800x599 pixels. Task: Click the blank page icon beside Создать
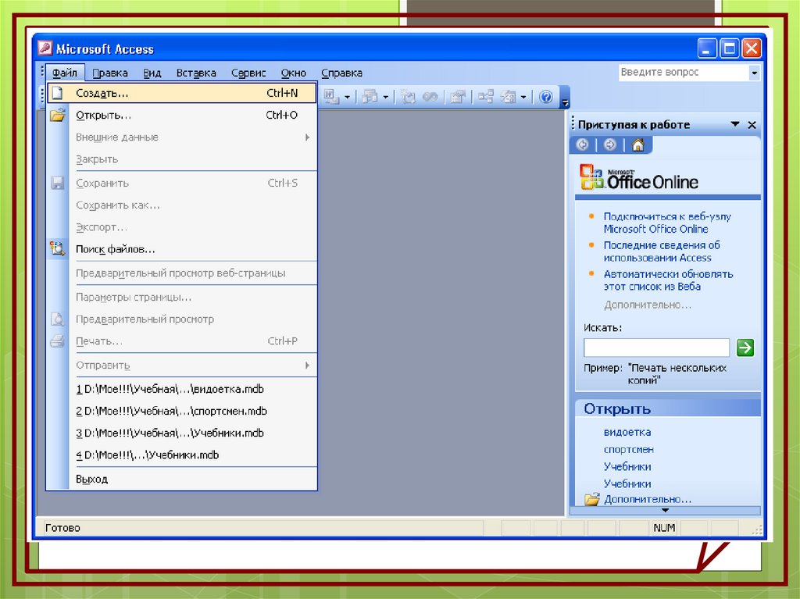[x=58, y=93]
